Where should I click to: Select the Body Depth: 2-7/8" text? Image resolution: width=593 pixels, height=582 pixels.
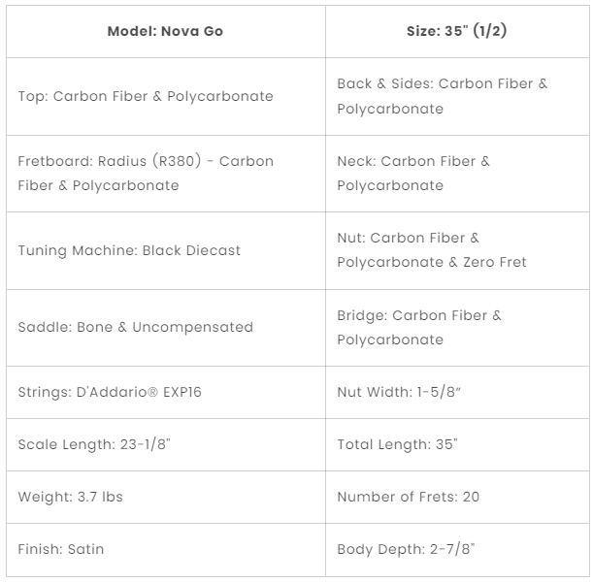pyautogui.click(x=406, y=549)
